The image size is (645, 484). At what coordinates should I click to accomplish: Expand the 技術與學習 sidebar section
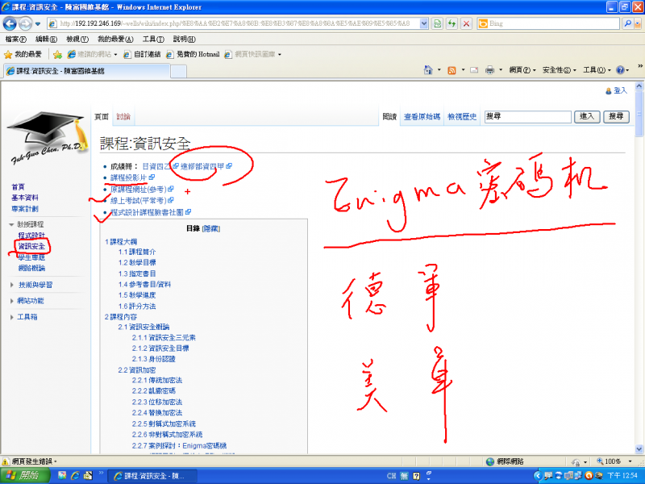pyautogui.click(x=35, y=284)
